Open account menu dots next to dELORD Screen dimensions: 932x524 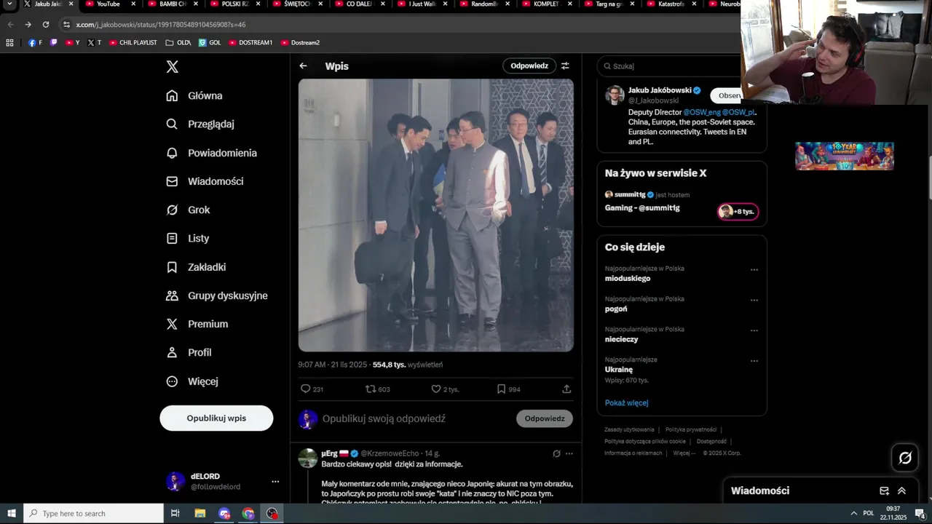(x=275, y=482)
